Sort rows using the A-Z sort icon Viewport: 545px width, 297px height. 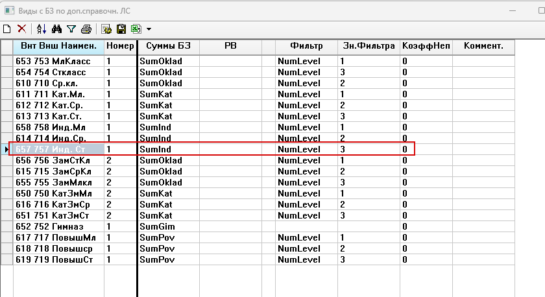(x=42, y=29)
